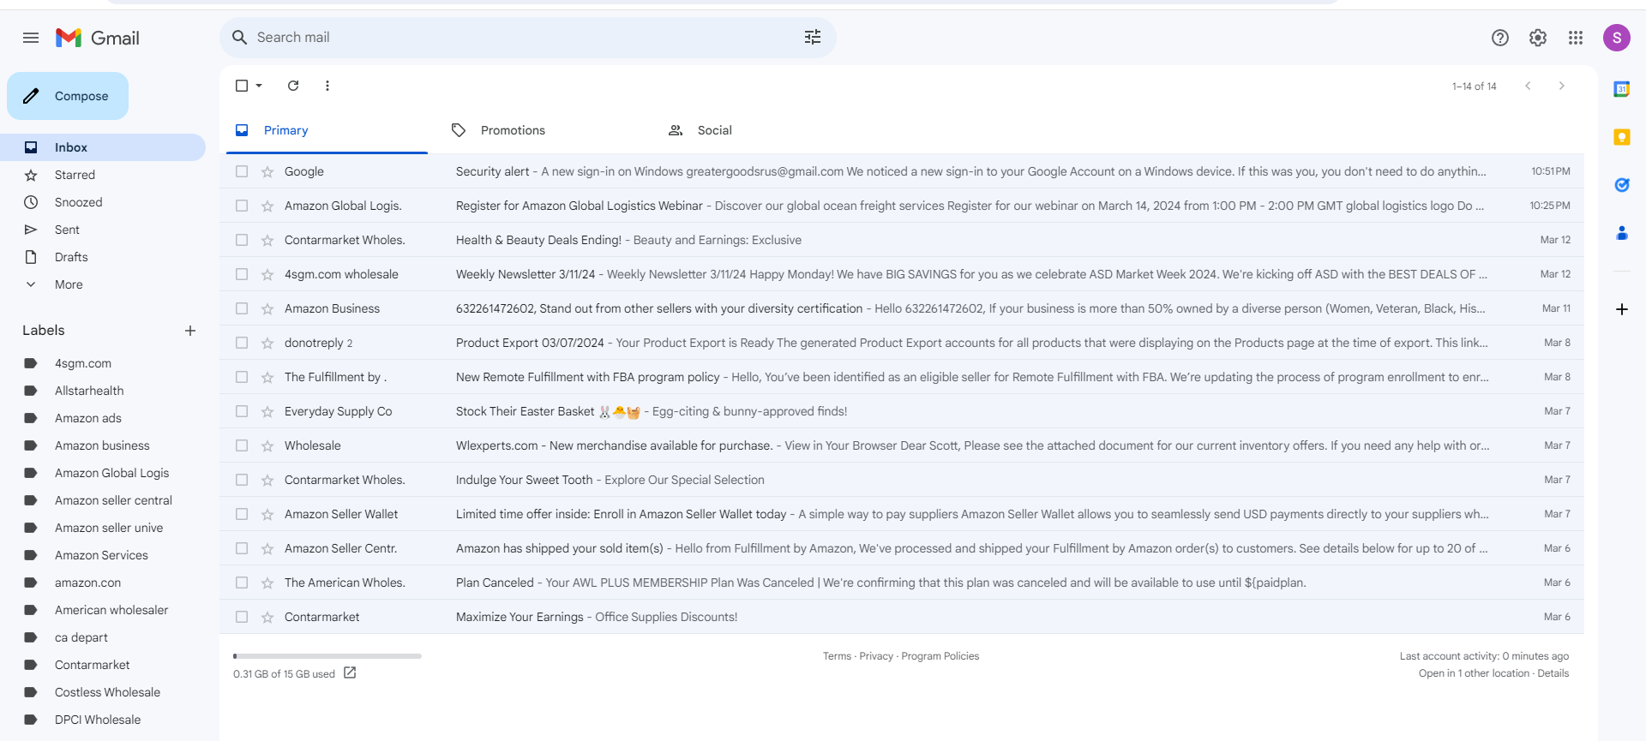
Task: Star the 4sgm.com wholesale email
Action: [267, 275]
